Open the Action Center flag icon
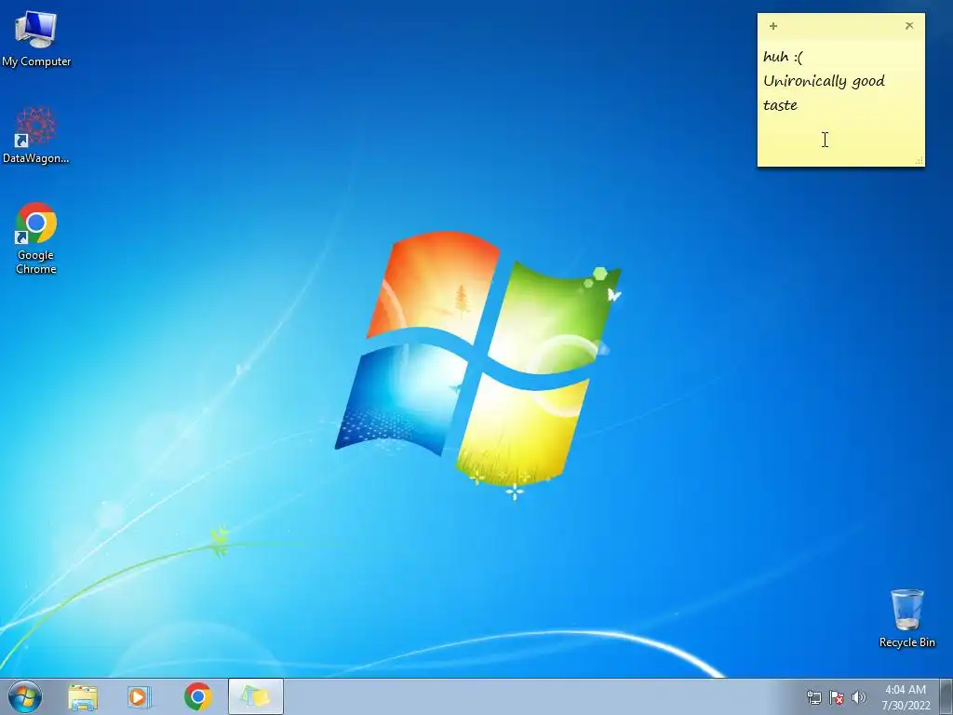Screen dimensions: 953x715 (837, 697)
